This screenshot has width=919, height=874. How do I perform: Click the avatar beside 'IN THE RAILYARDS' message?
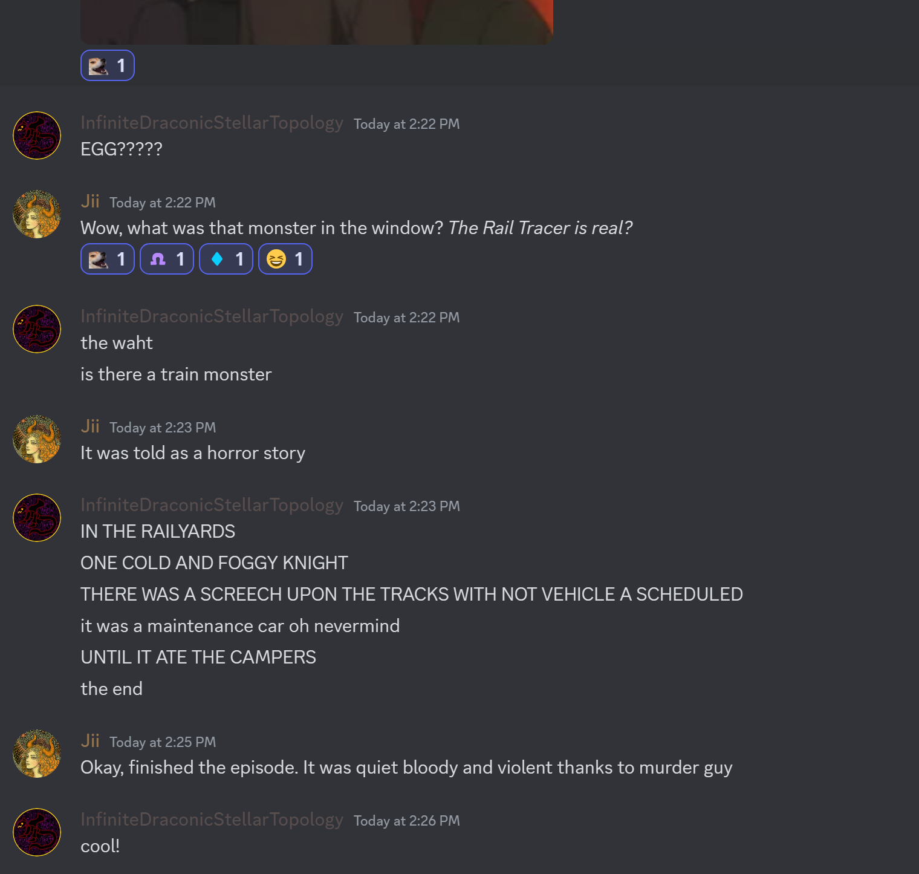(37, 518)
